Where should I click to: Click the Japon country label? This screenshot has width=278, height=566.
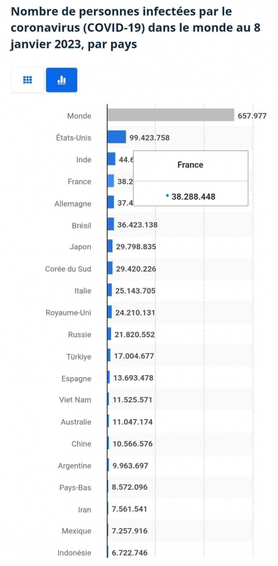pyautogui.click(x=81, y=247)
